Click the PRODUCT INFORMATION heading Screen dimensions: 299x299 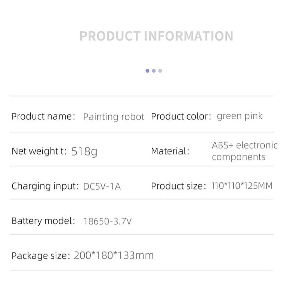156,36
